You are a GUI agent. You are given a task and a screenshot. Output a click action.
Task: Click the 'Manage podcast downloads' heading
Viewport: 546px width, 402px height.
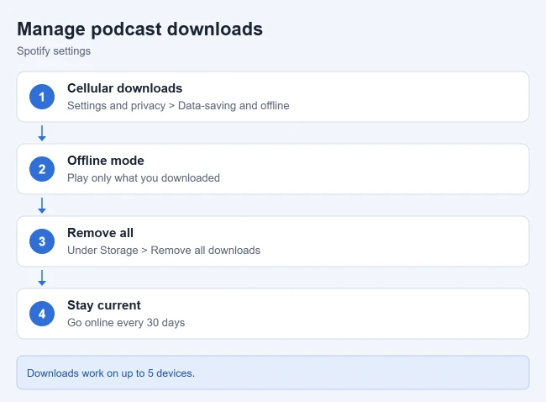point(139,29)
